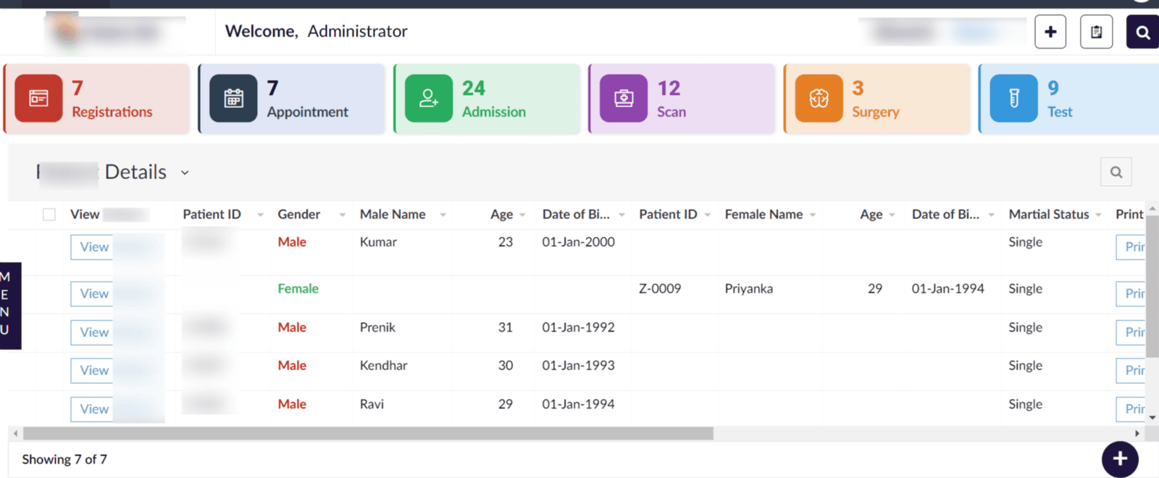Image resolution: width=1159 pixels, height=478 pixels.
Task: Expand the Details dropdown chevron
Action: coord(185,173)
